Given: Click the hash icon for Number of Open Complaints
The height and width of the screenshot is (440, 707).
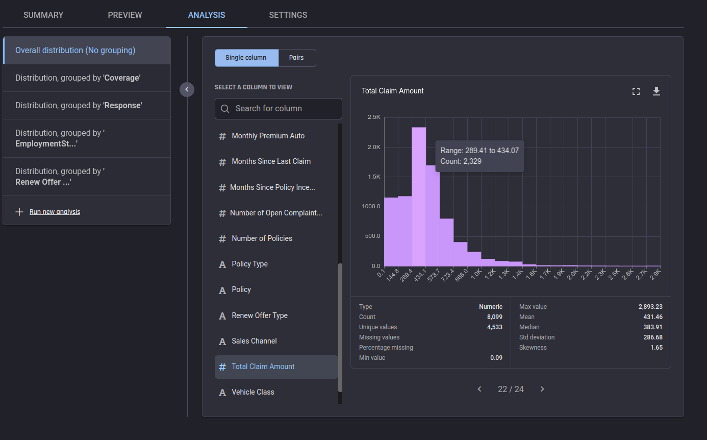Looking at the screenshot, I should (222, 213).
